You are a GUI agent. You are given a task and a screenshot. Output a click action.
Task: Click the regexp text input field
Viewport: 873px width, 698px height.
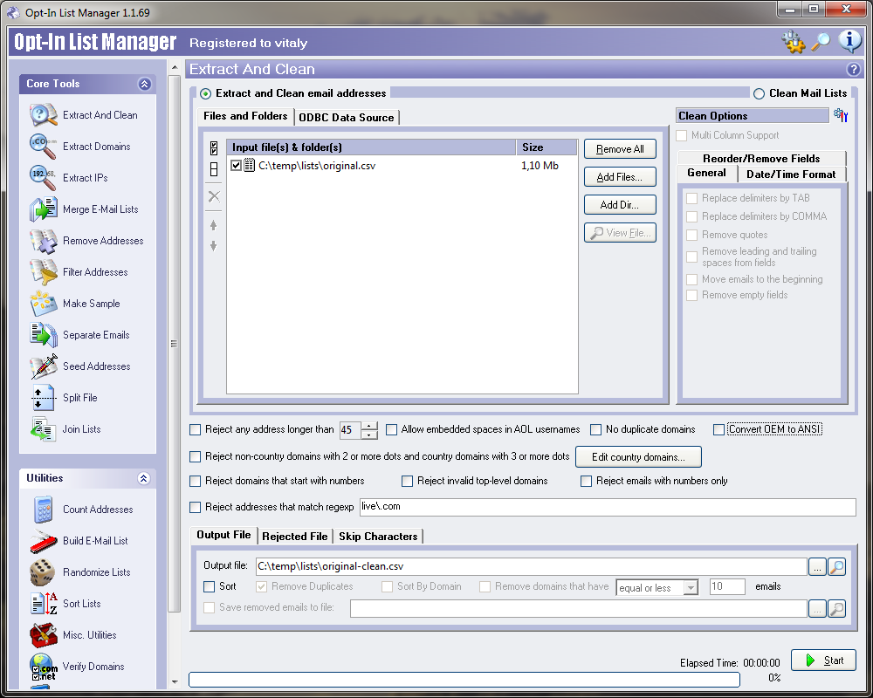607,507
